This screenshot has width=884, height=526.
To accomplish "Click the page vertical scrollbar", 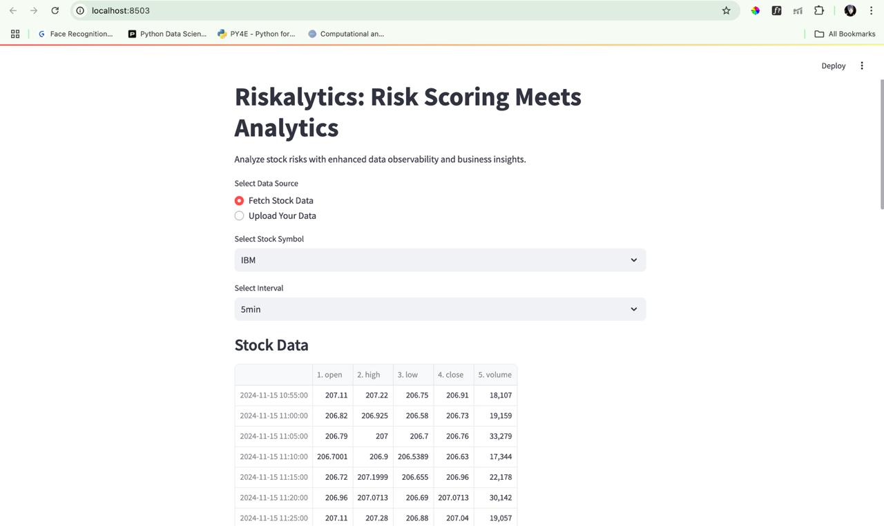I will point(881,144).
